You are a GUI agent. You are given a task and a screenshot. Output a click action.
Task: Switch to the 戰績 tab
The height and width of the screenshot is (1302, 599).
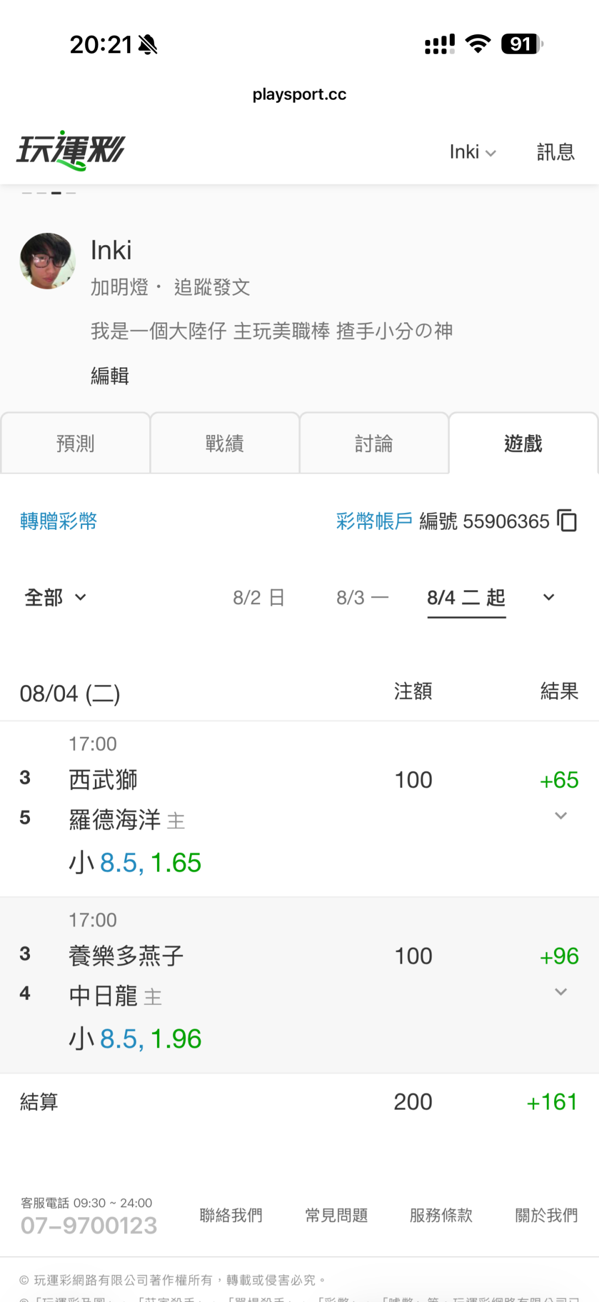pyautogui.click(x=225, y=443)
